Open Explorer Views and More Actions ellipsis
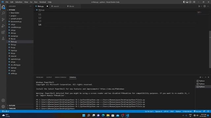 tap(30, 6)
